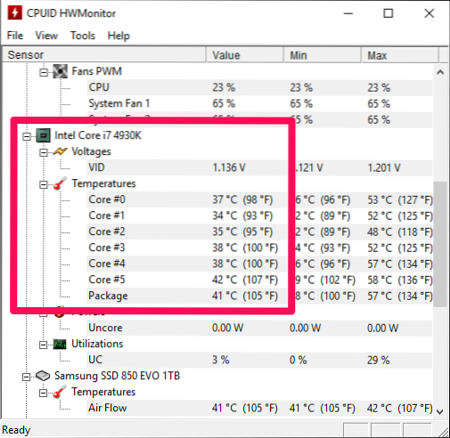The height and width of the screenshot is (438, 450).
Task: Click the 1.201 V max VID value
Action: (x=384, y=167)
